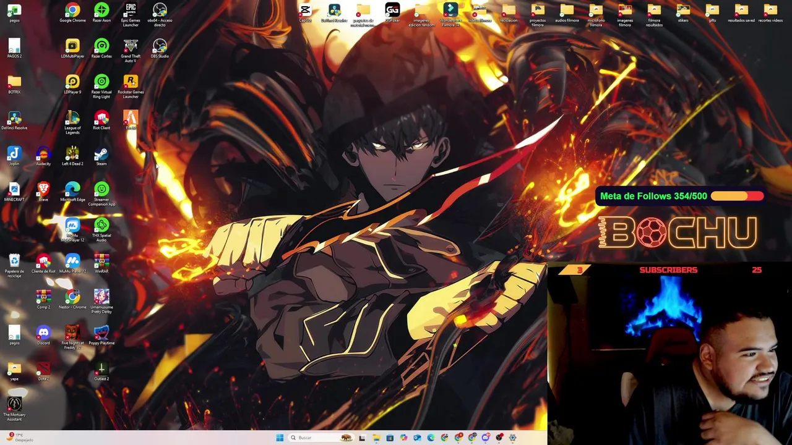Viewport: 792px width, 445px height.
Task: Open the Riot Client desktop icon
Action: pos(101,121)
